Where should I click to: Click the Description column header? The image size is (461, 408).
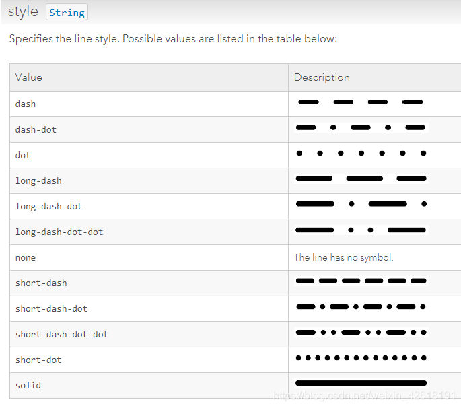click(x=322, y=77)
